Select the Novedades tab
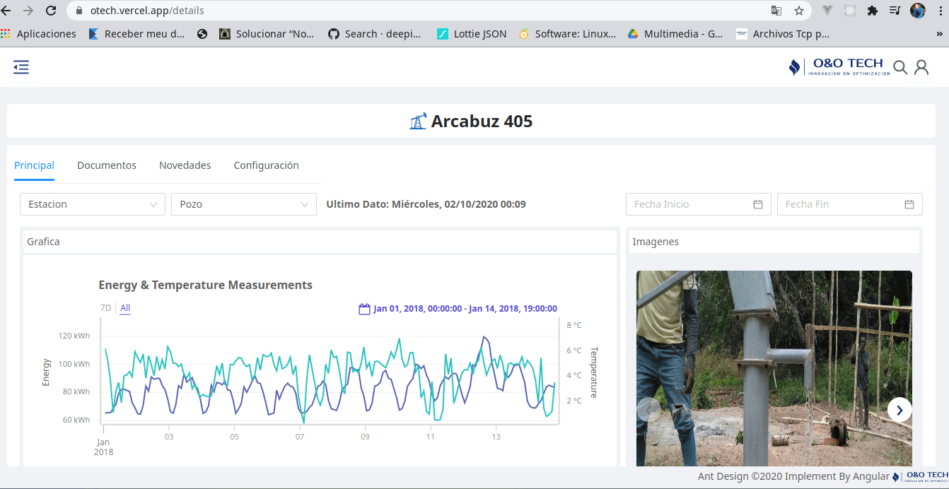The width and height of the screenshot is (949, 489). (x=185, y=165)
